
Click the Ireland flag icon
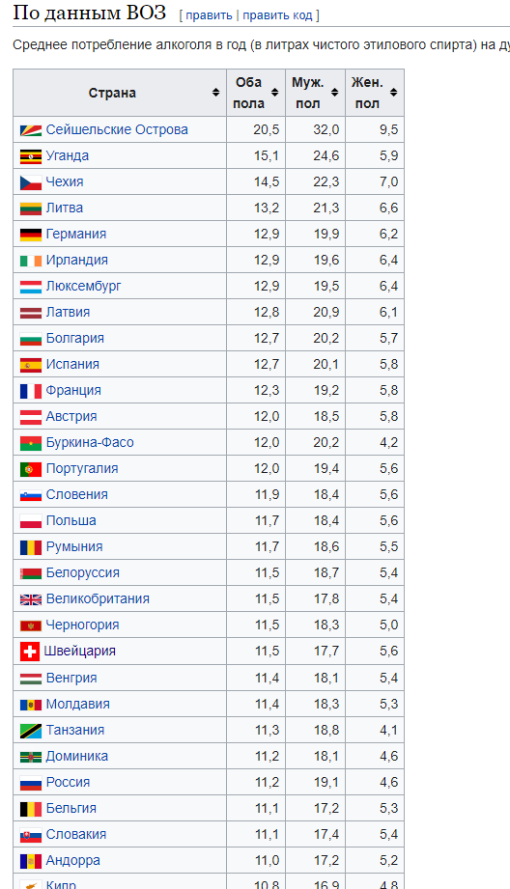coord(31,261)
